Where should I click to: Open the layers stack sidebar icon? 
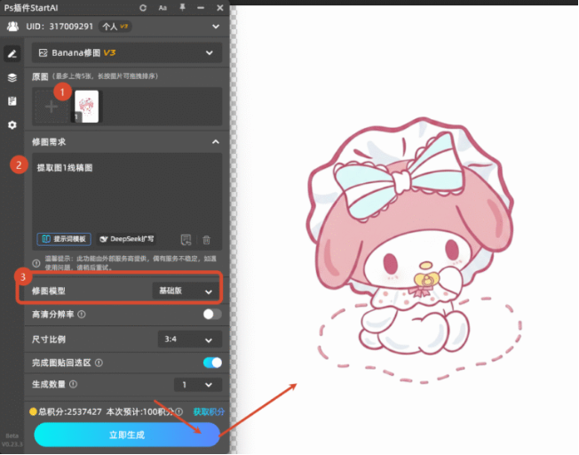click(12, 77)
